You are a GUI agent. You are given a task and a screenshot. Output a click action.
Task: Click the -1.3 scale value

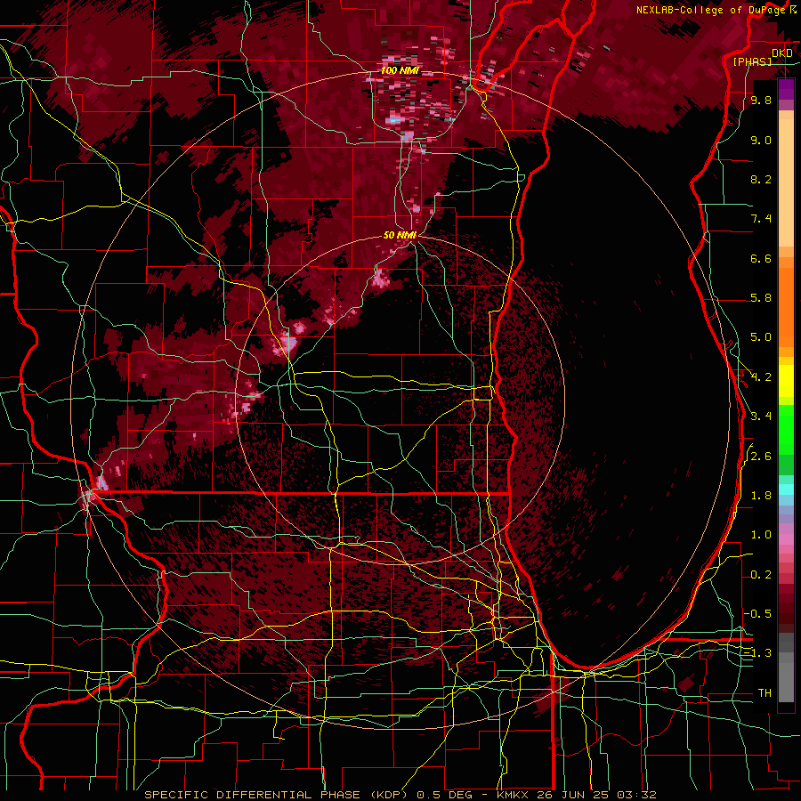(x=758, y=653)
